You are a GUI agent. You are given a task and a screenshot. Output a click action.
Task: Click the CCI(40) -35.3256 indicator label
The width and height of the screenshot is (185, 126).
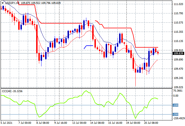[12, 91]
